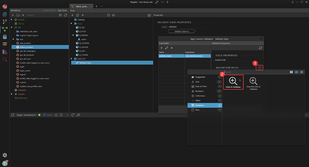The image size is (309, 167).
Task: Open a new editor tab with plus
Action: (96, 6)
